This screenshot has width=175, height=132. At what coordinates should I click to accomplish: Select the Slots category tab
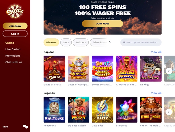66,42
